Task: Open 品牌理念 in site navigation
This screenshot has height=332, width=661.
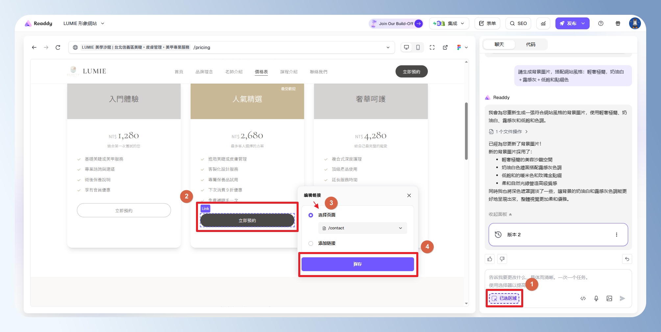Action: coord(204,72)
